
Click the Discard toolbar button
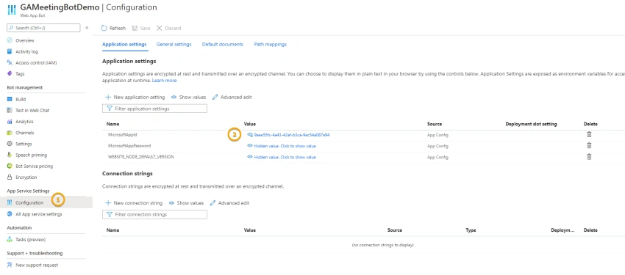click(168, 28)
